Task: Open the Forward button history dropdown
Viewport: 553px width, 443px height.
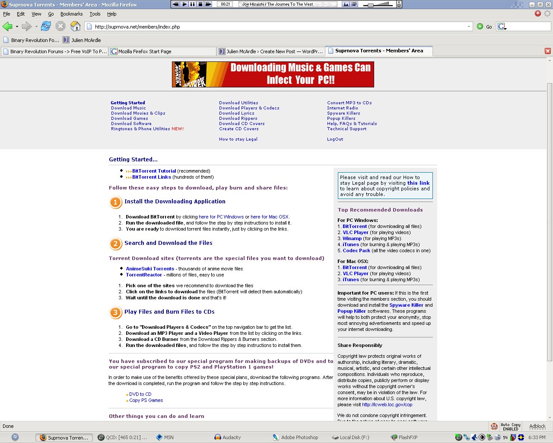Action: 36,27
